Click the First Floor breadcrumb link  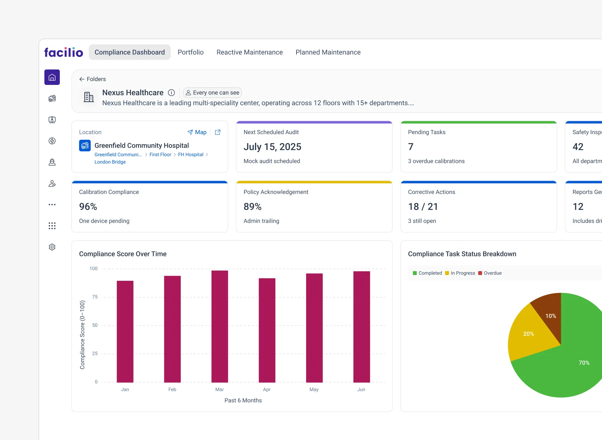[160, 155]
